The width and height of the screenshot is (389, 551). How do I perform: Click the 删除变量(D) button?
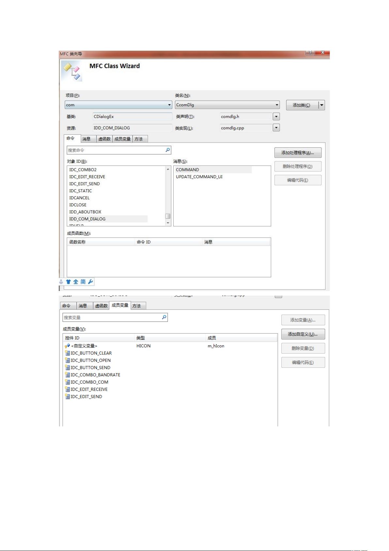coord(303,348)
